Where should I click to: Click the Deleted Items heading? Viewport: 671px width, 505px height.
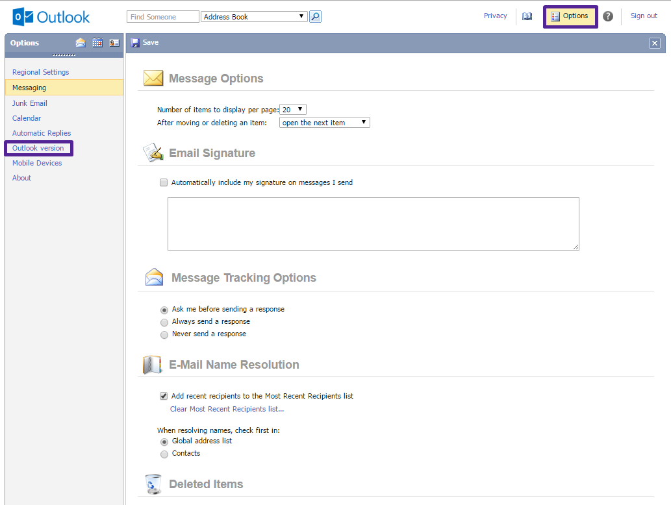pos(206,484)
